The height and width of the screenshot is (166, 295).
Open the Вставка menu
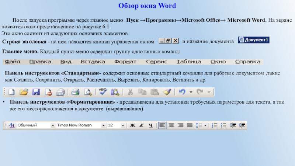[x=93, y=62]
